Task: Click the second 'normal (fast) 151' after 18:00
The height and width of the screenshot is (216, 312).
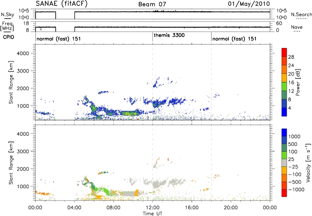Action: pos(234,39)
